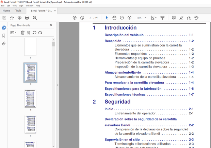The height and width of the screenshot is (148, 211).
Task: Open 'Descripción del vehículo' contents link
Action: click(124, 35)
